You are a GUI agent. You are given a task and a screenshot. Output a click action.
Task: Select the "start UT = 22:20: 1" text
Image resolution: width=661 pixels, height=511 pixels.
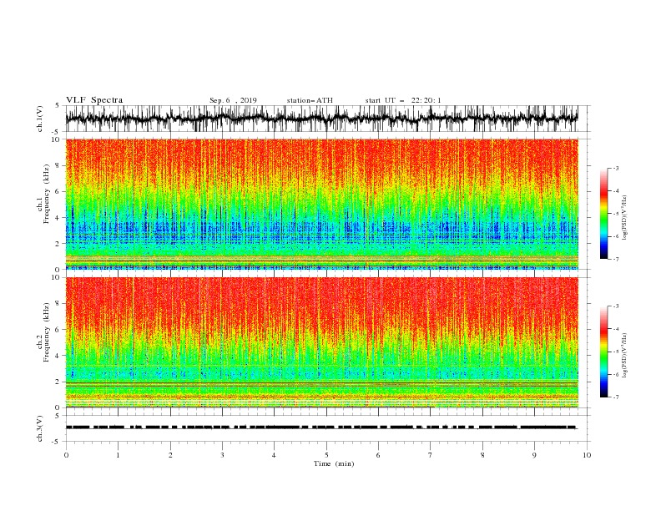[403, 100]
